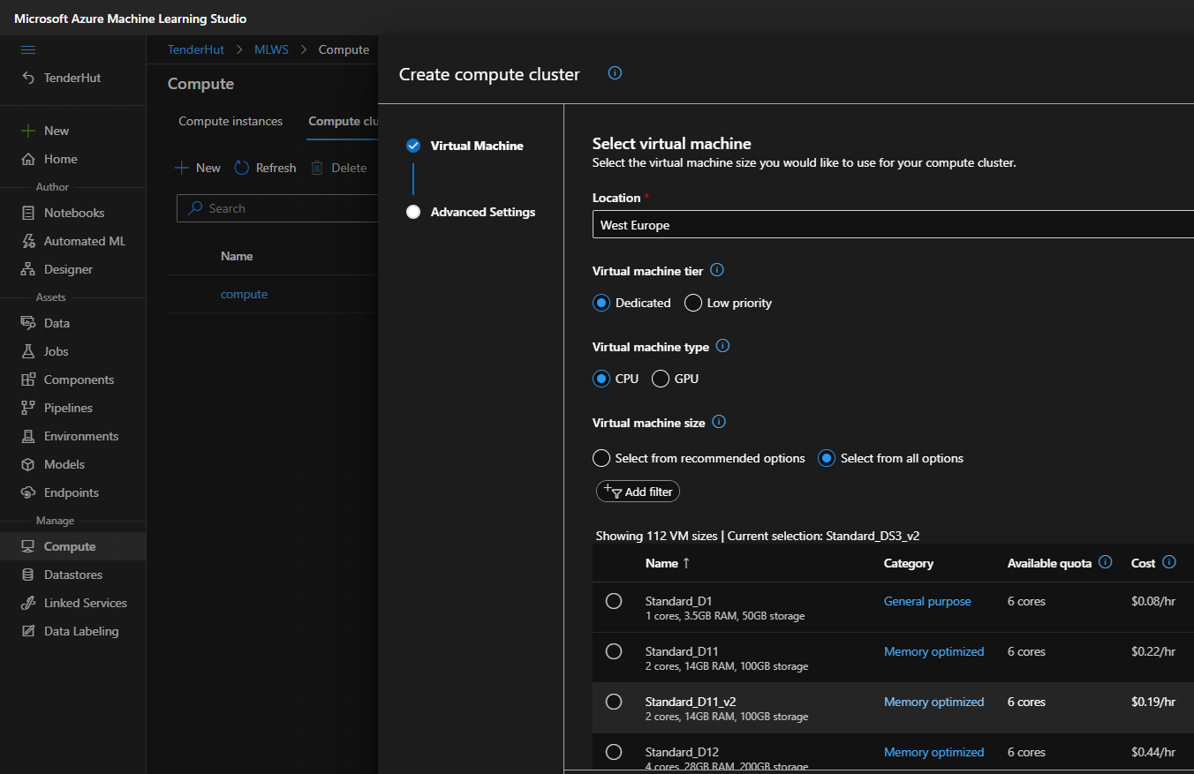Image resolution: width=1194 pixels, height=774 pixels.
Task: Open the Data icon under Assets
Action: click(28, 323)
